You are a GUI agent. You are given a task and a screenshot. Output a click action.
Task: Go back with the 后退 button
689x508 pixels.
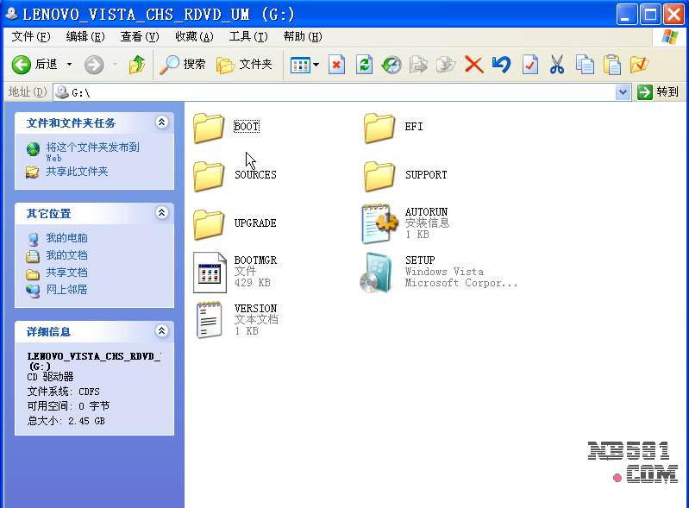click(34, 65)
